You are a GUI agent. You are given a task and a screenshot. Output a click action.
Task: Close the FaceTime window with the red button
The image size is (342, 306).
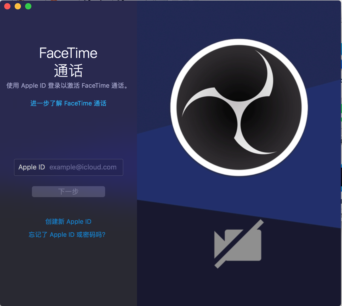click(x=7, y=7)
